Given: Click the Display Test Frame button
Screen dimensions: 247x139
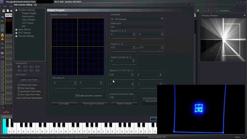Looking at the screenshot, I should pos(29,80).
